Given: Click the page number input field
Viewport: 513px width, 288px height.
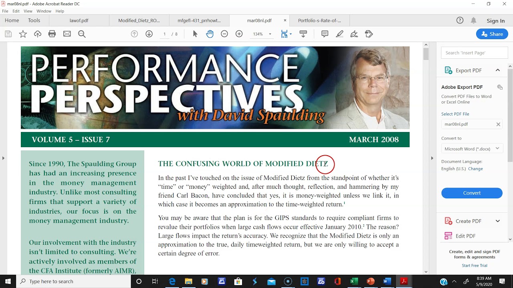Looking at the screenshot, I should click(164, 34).
